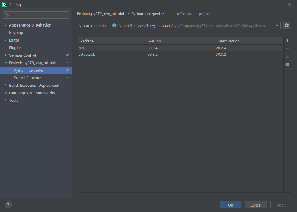Click the For current project label
Image resolution: width=297 pixels, height=212 pixels.
pos(195,14)
